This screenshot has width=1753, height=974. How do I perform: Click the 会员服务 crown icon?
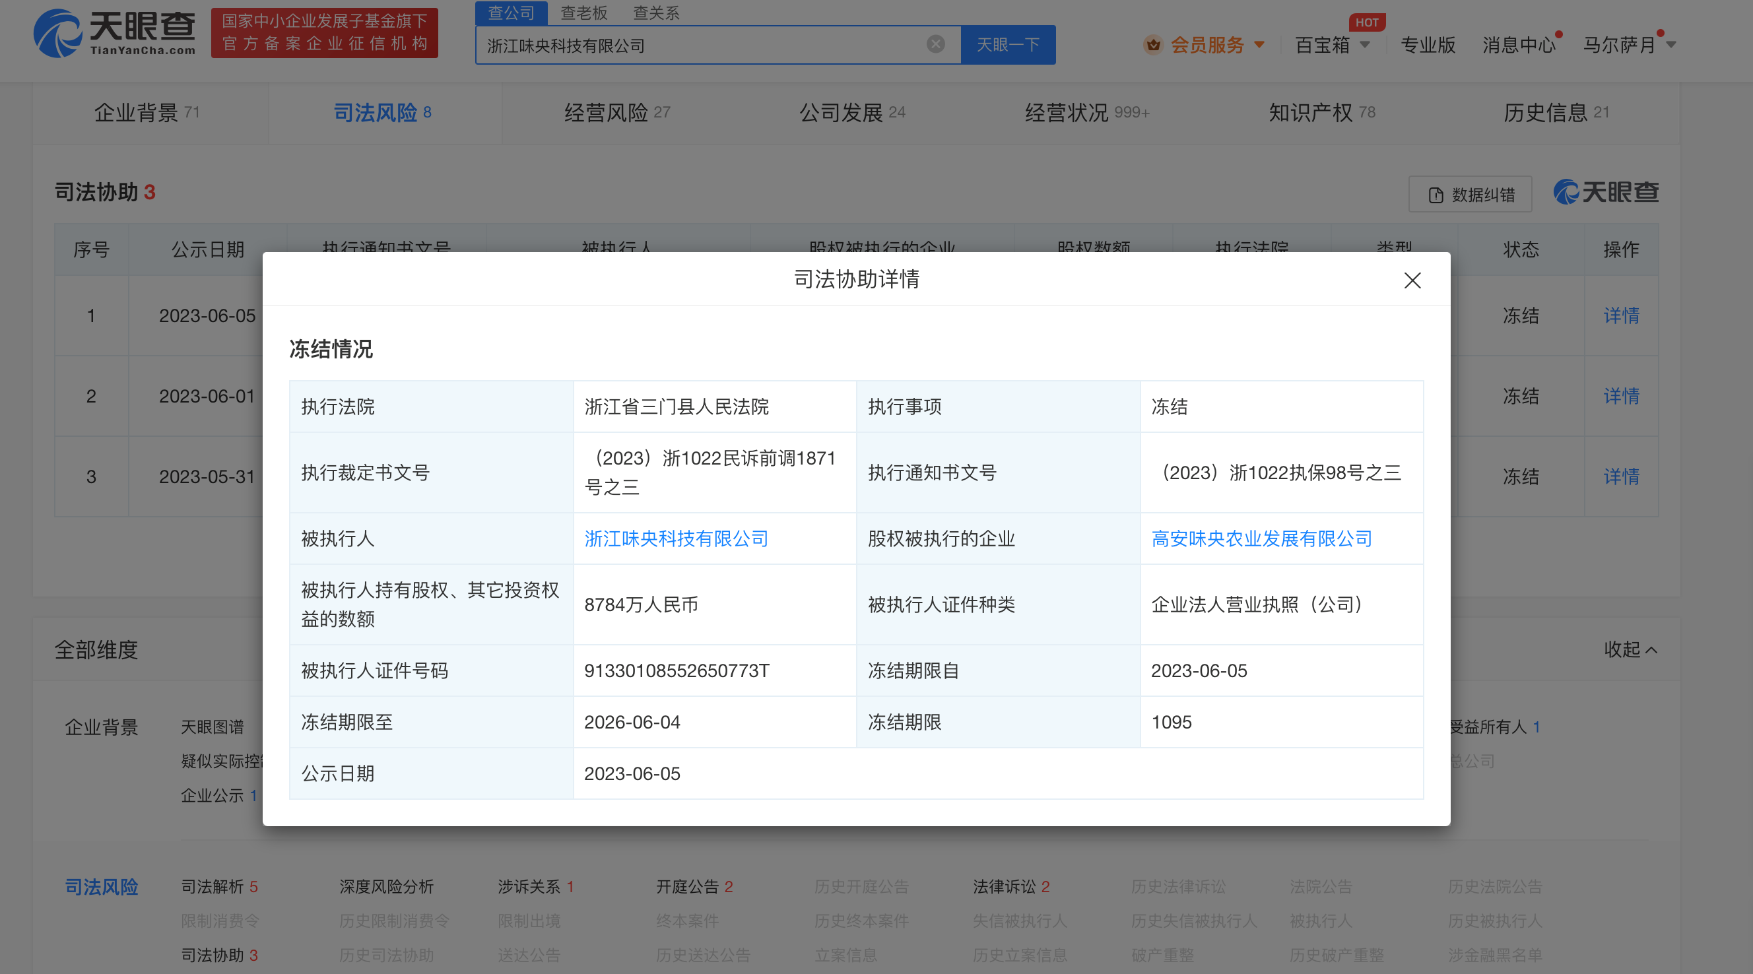(x=1153, y=45)
